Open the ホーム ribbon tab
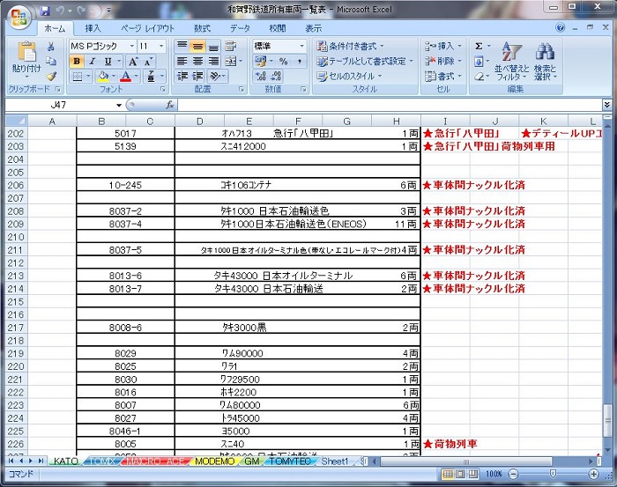Image resolution: width=617 pixels, height=487 pixels. [55, 28]
